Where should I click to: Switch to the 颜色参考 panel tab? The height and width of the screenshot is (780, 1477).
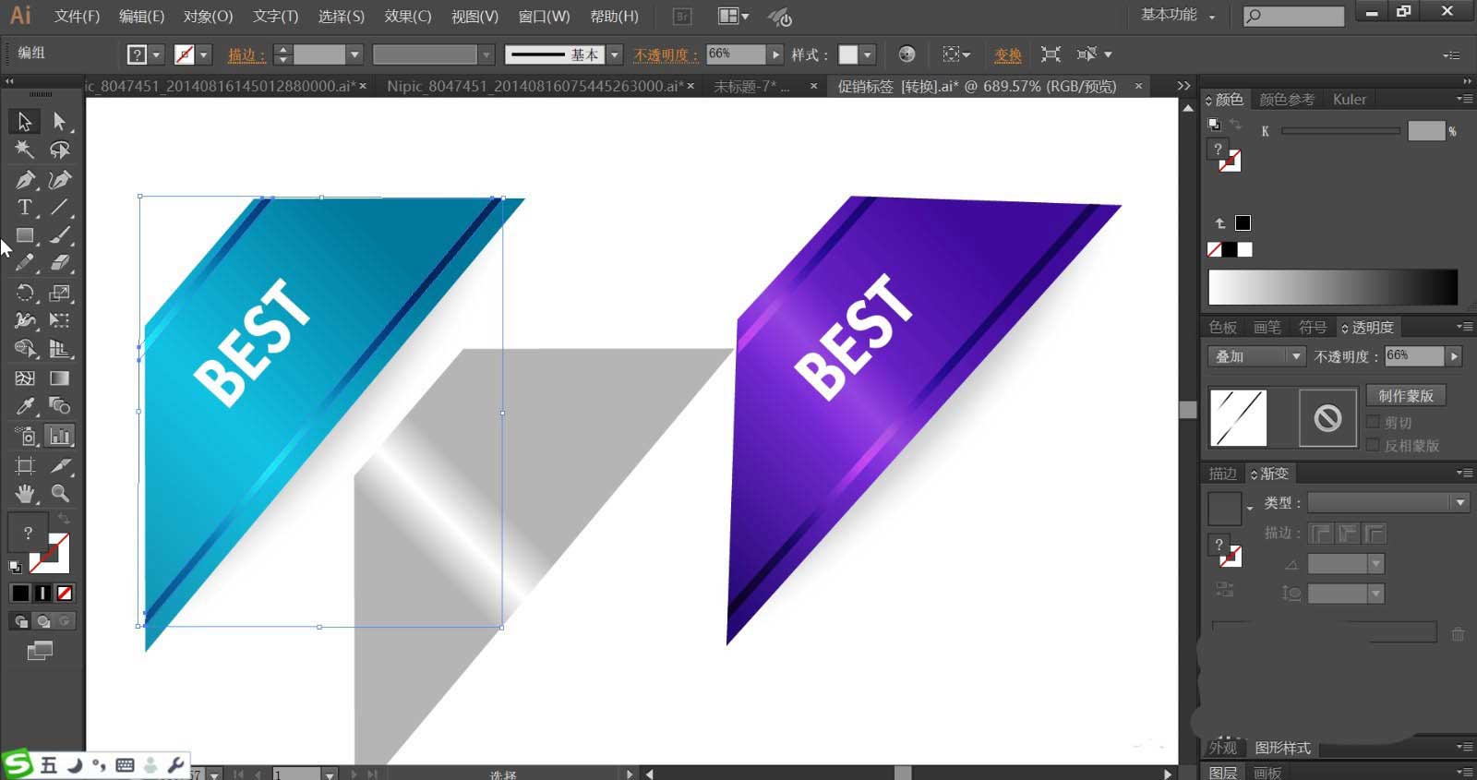[1287, 100]
